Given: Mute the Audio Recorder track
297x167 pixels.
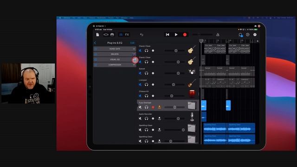Looking at the screenshot, I should pyautogui.click(x=140, y=119).
